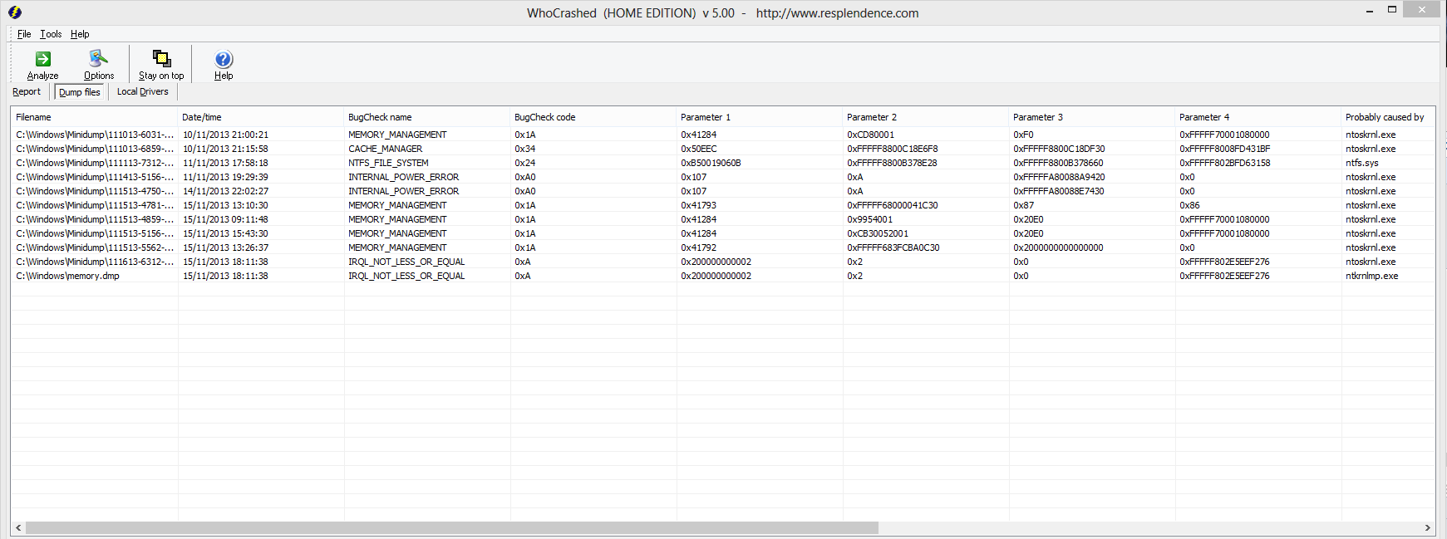Toggle the Stay on top icon
Viewport: 1447px width, 539px height.
click(161, 59)
